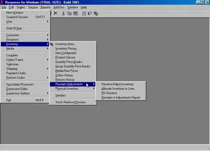Choose Exit from File menu
The width and height of the screenshot is (210, 151).
pos(25,100)
